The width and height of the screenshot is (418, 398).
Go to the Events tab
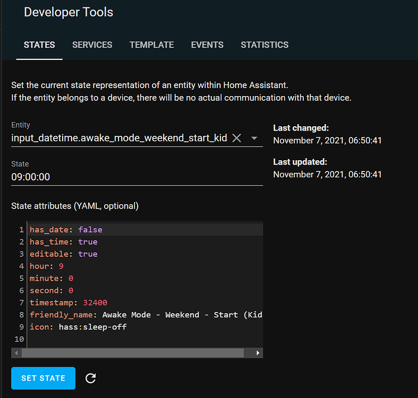click(207, 45)
